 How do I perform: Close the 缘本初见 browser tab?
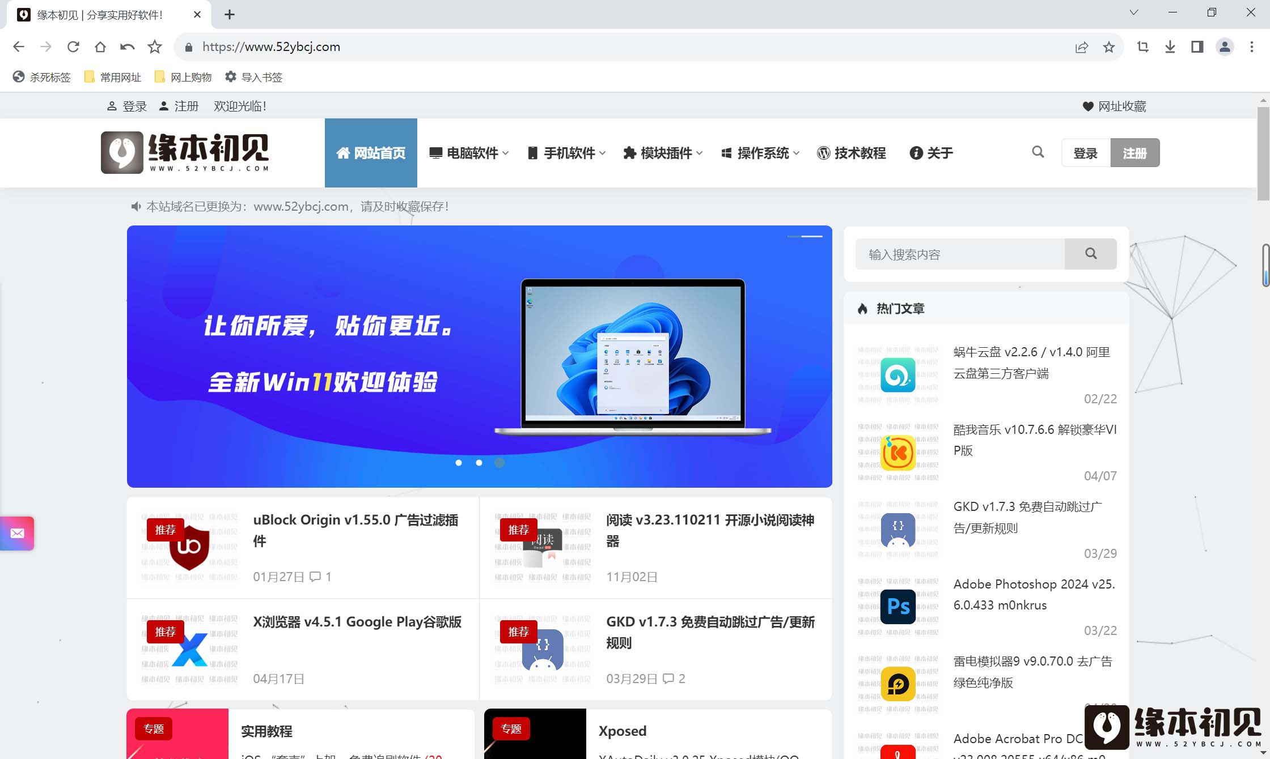coord(197,15)
